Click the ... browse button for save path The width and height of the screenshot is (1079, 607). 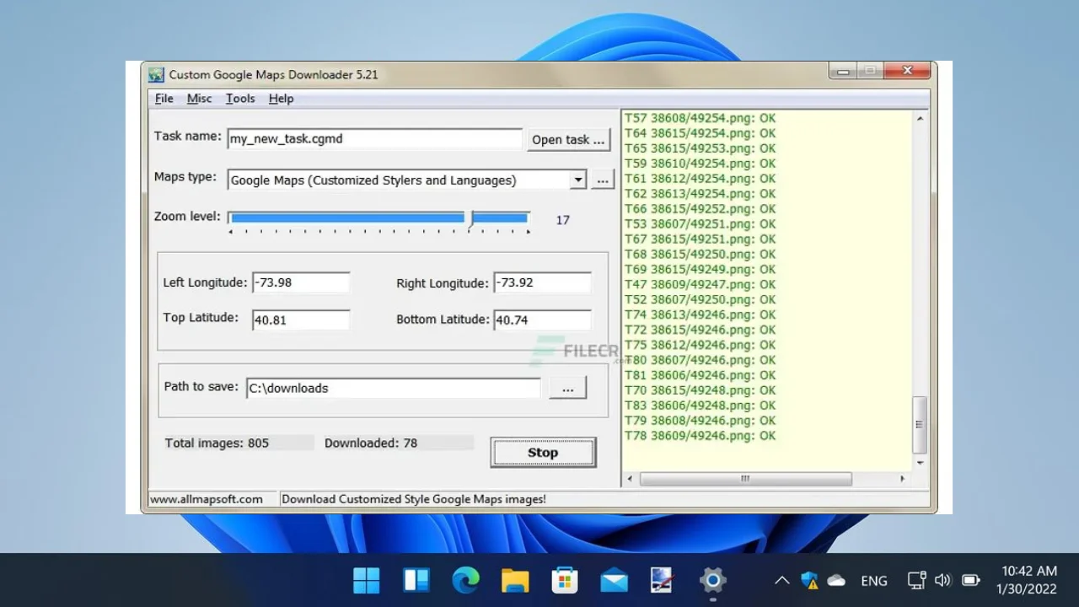tap(568, 388)
